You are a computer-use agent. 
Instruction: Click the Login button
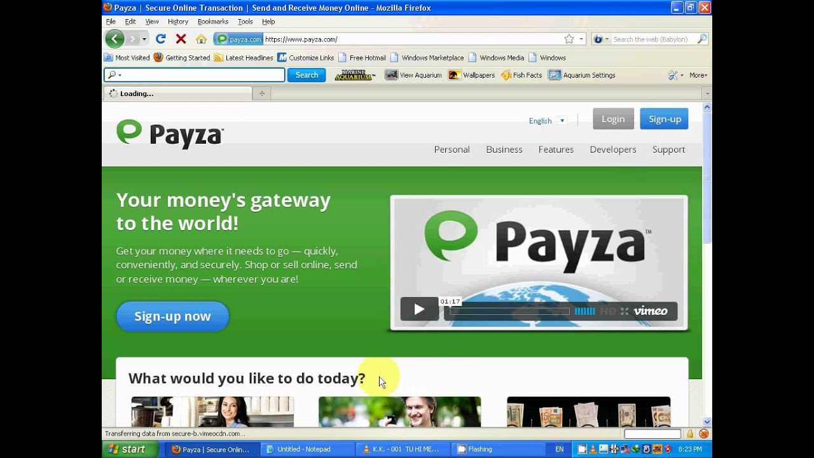(613, 119)
